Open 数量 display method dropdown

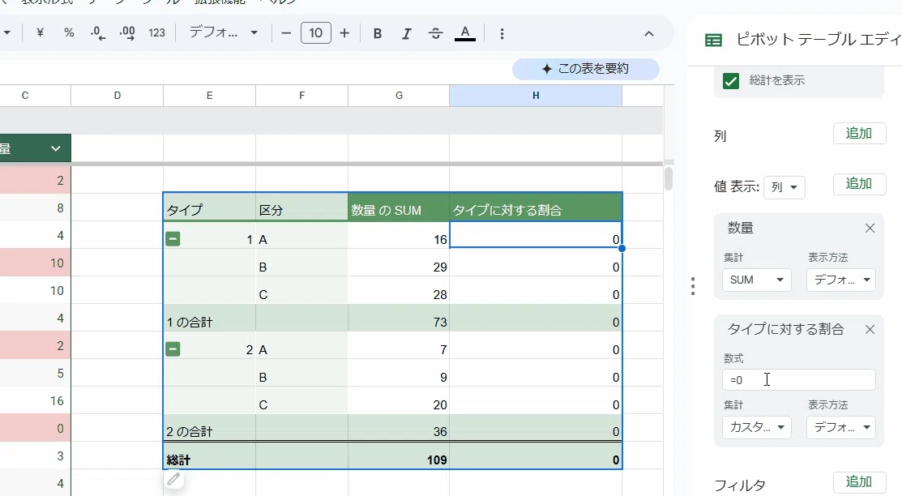tap(841, 280)
